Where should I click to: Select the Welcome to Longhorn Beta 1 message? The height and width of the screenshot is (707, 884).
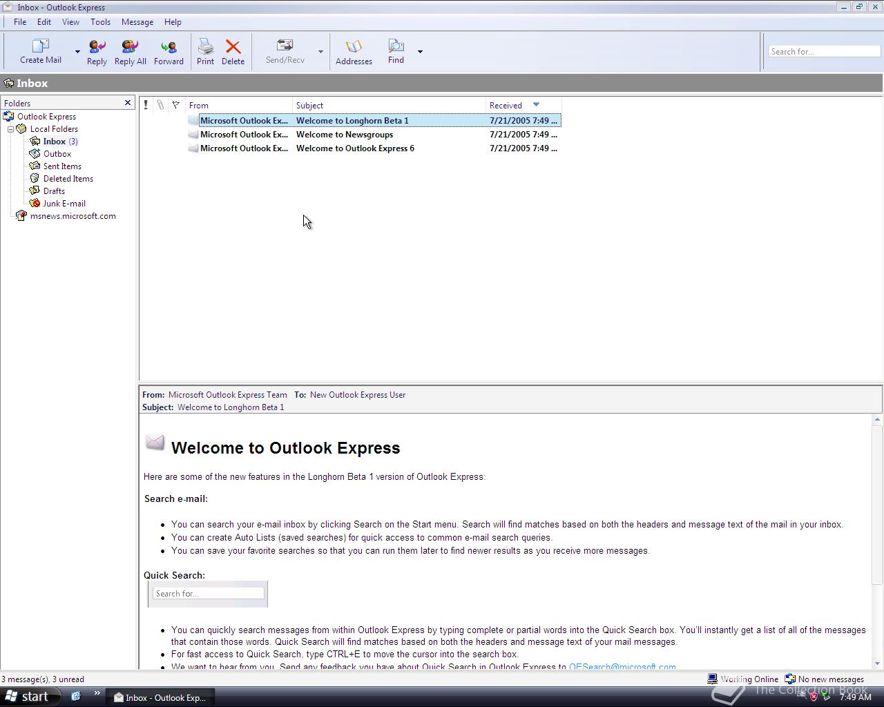pyautogui.click(x=374, y=121)
